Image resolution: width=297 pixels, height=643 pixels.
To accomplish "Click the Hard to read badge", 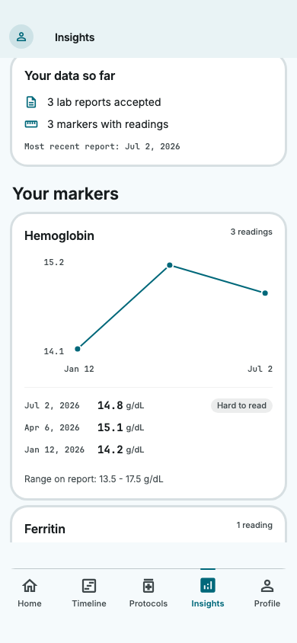I will pyautogui.click(x=241, y=405).
